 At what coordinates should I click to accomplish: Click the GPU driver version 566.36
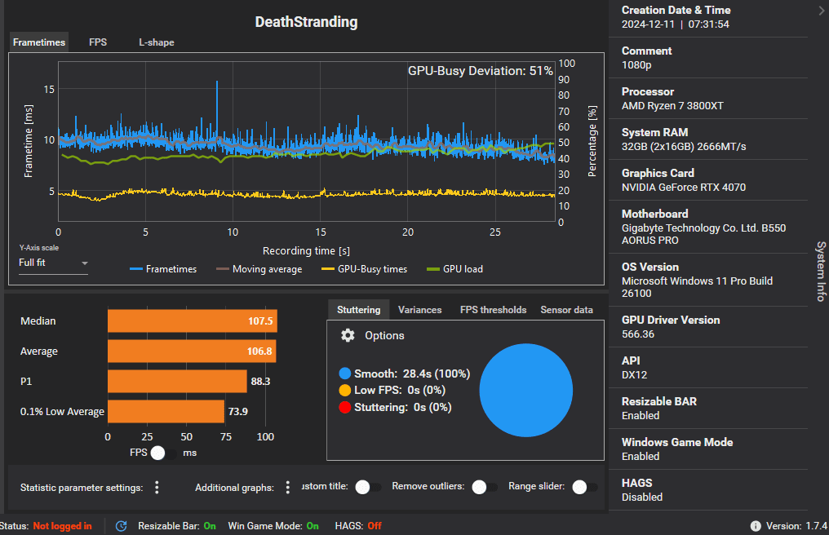[x=637, y=334]
